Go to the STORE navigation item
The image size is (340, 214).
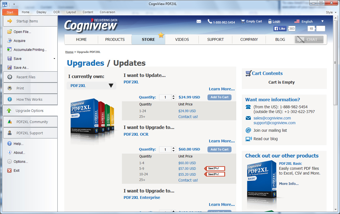click(148, 39)
